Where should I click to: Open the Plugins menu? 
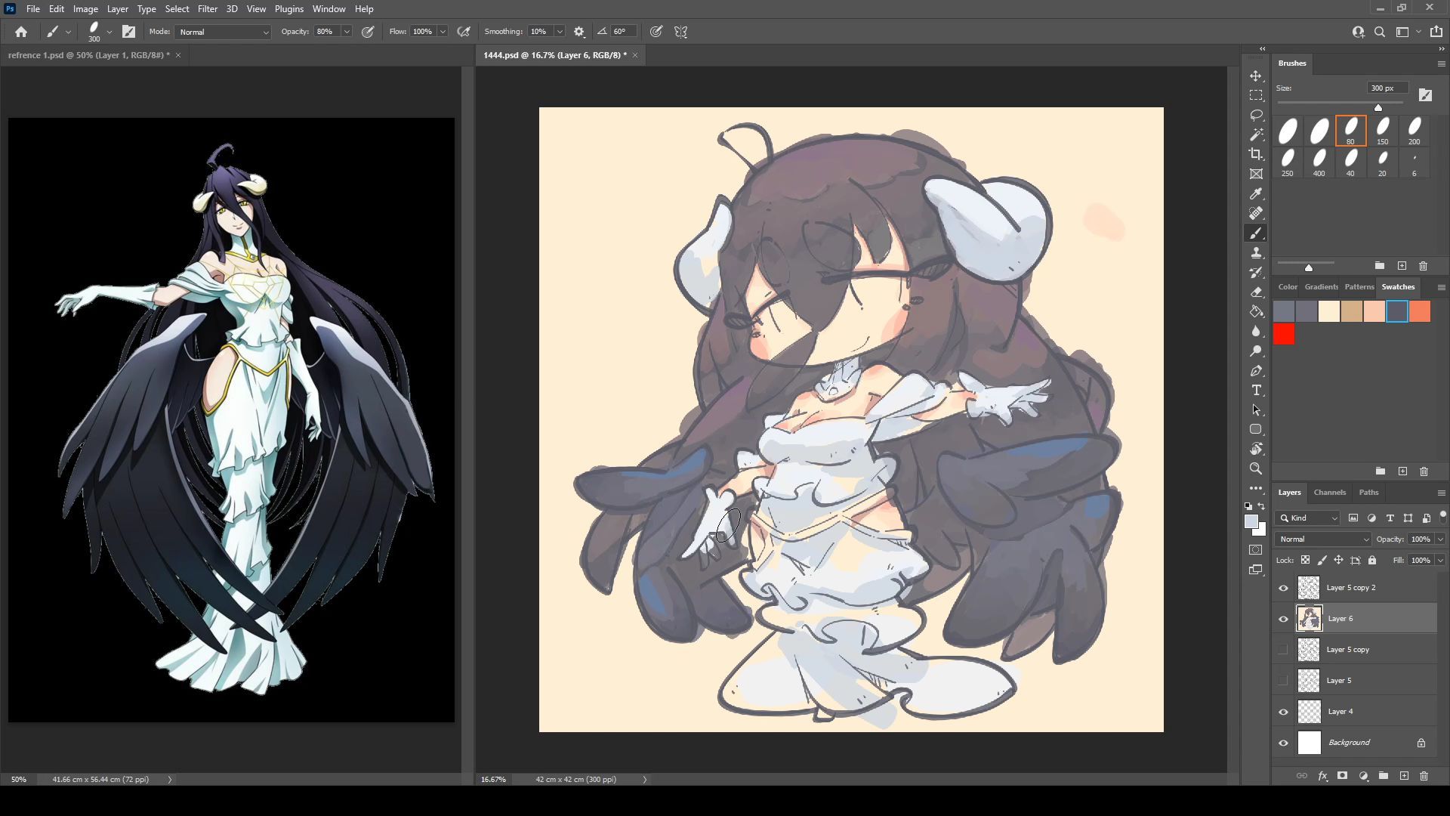tap(288, 9)
